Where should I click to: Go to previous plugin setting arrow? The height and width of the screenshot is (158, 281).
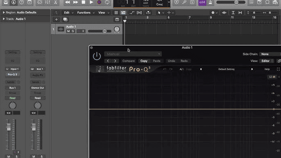point(108,61)
